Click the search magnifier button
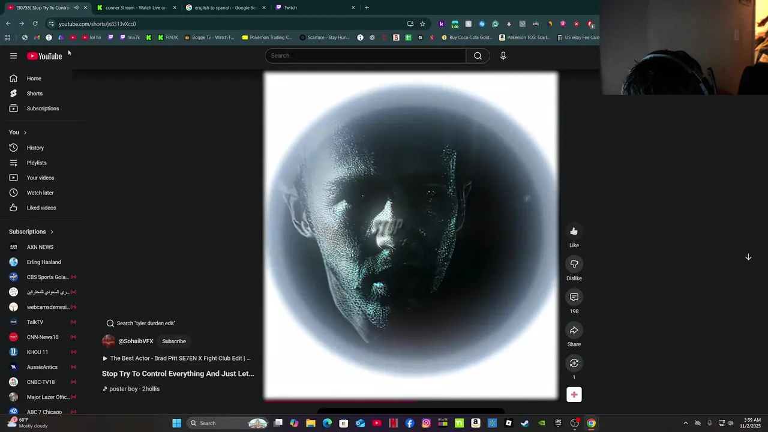 478,56
